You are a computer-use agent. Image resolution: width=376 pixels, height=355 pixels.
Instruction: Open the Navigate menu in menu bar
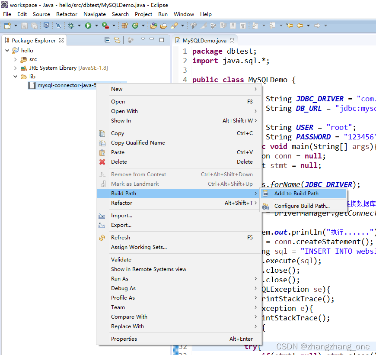(95, 14)
